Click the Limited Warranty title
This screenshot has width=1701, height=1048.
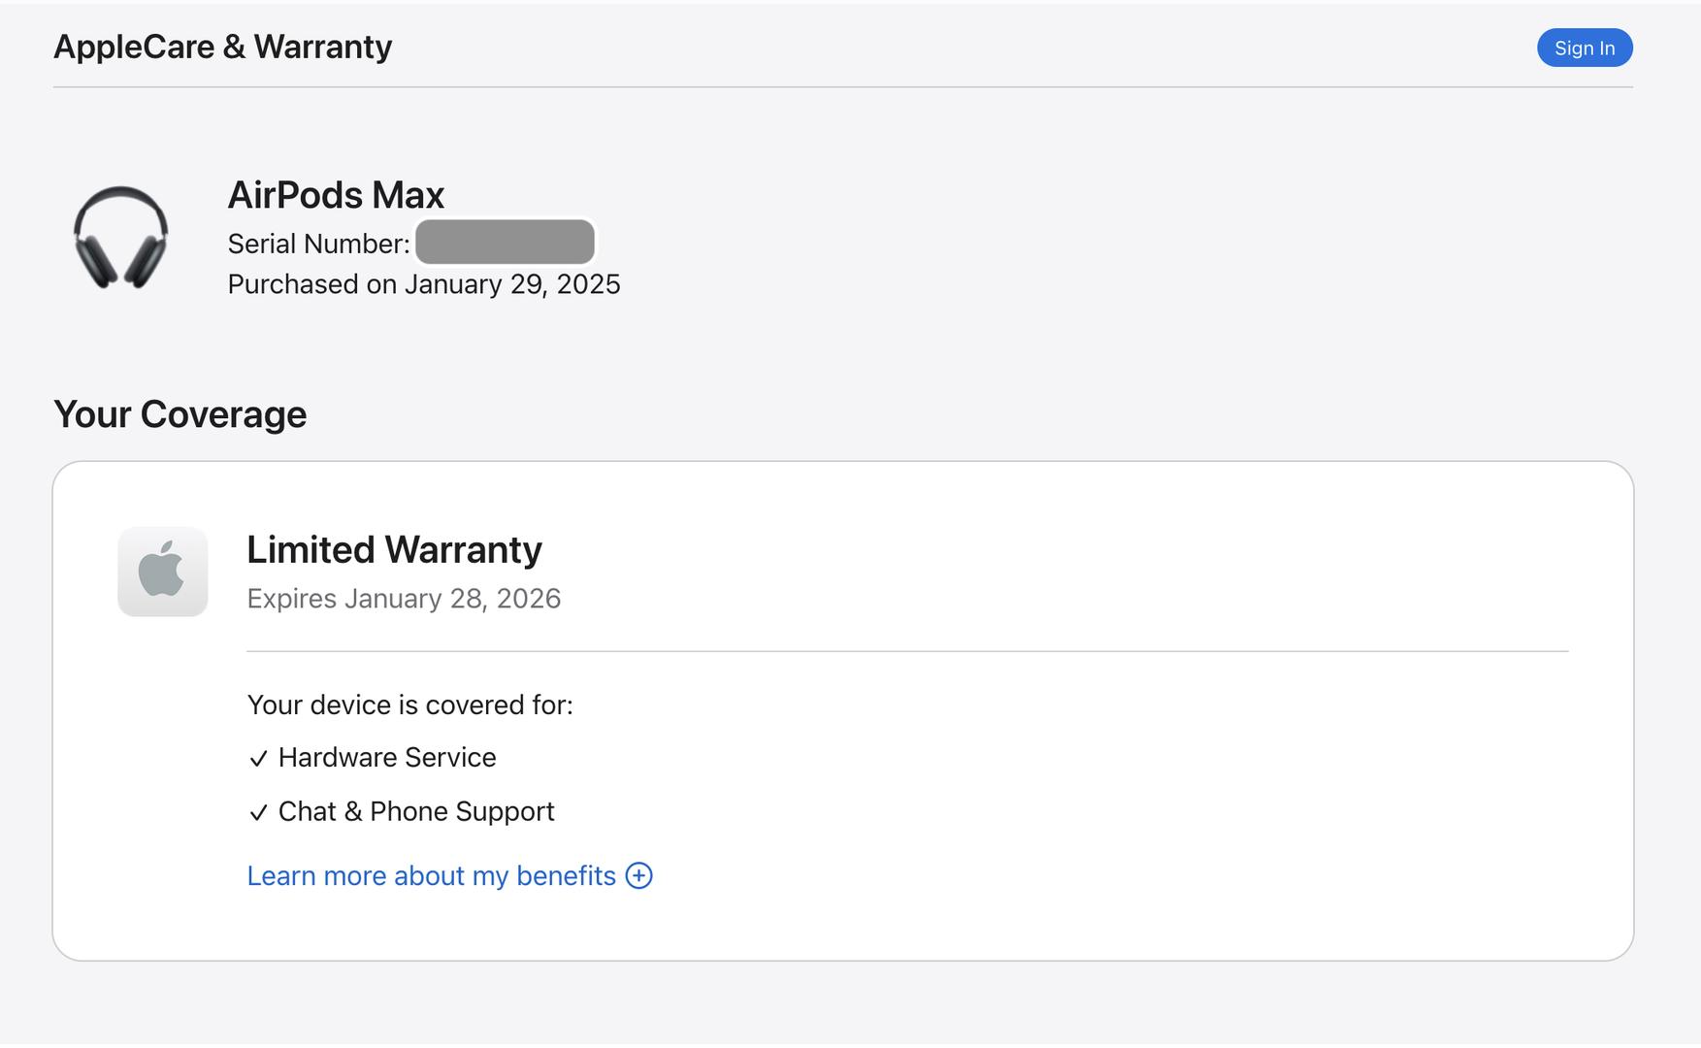pyautogui.click(x=394, y=549)
